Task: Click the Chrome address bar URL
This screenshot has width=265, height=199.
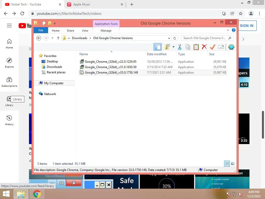Action: click(69, 13)
